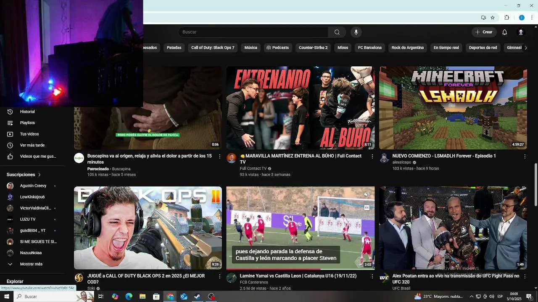
Task: Open the liked videos sidebar entry
Action: point(32,156)
